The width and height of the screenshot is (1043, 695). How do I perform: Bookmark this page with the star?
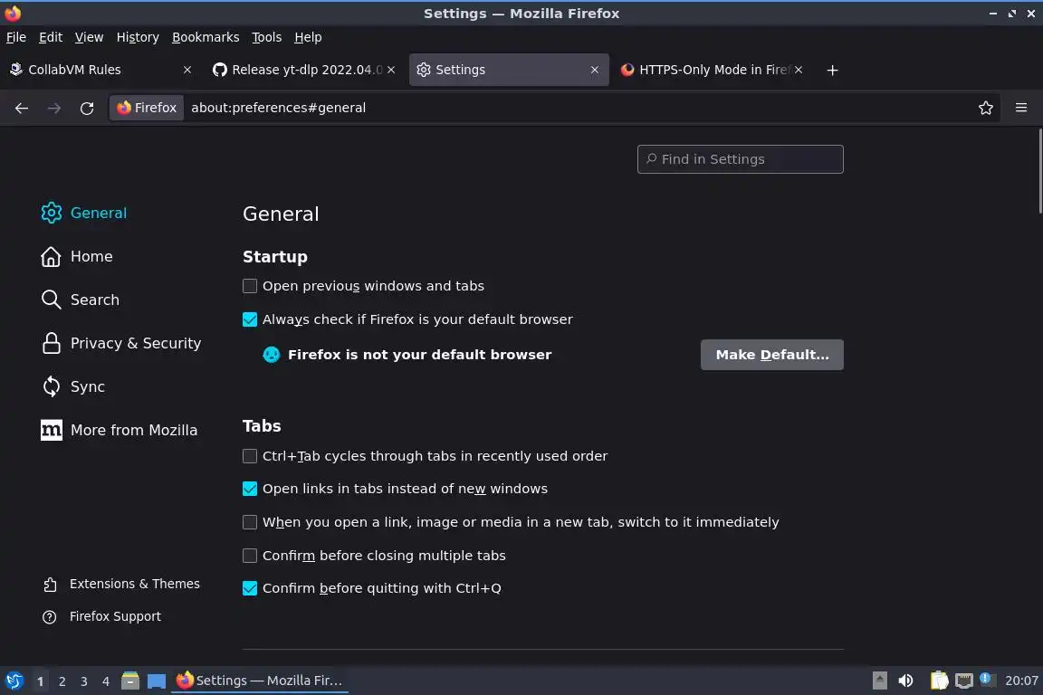pos(986,108)
